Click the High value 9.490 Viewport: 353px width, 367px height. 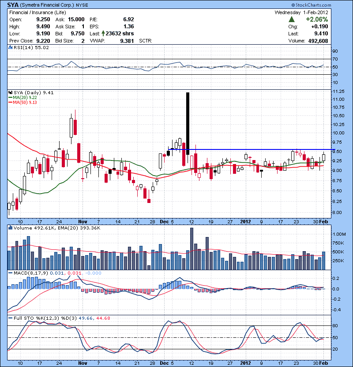point(43,27)
